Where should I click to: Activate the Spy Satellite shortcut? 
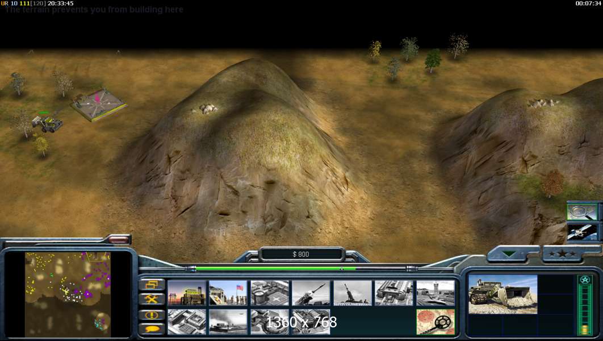click(582, 233)
